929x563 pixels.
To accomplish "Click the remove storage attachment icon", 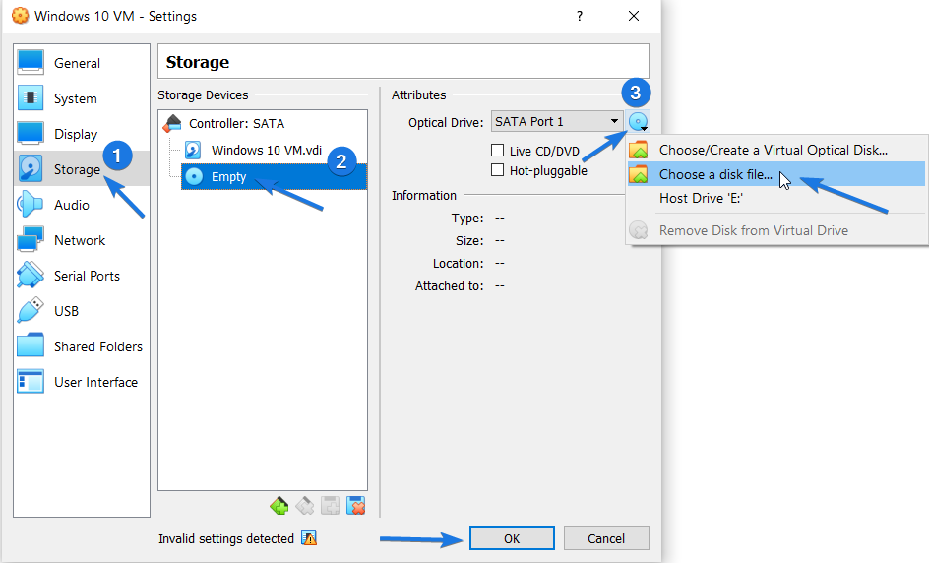I will (356, 506).
